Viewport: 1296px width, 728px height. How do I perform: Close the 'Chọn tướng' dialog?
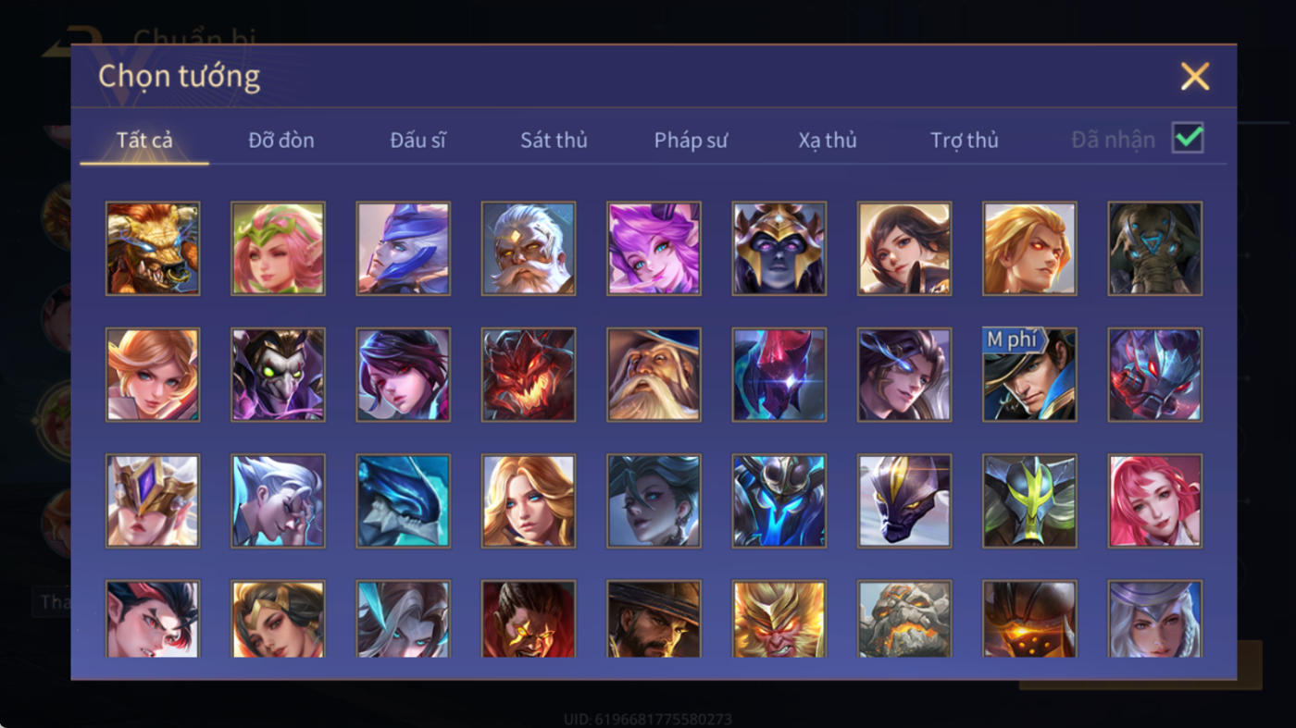[x=1195, y=76]
